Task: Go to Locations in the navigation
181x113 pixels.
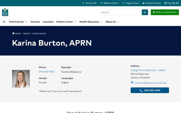Action: pos(48,22)
